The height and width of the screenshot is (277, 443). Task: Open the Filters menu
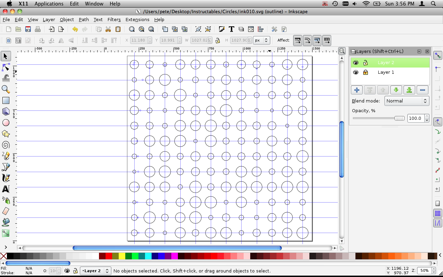114,19
